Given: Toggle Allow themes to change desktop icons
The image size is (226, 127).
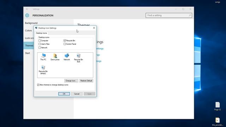Looking at the screenshot, I should click(x=38, y=85).
